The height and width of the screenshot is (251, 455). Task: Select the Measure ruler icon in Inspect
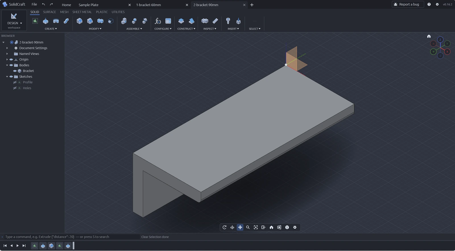(x=215, y=21)
